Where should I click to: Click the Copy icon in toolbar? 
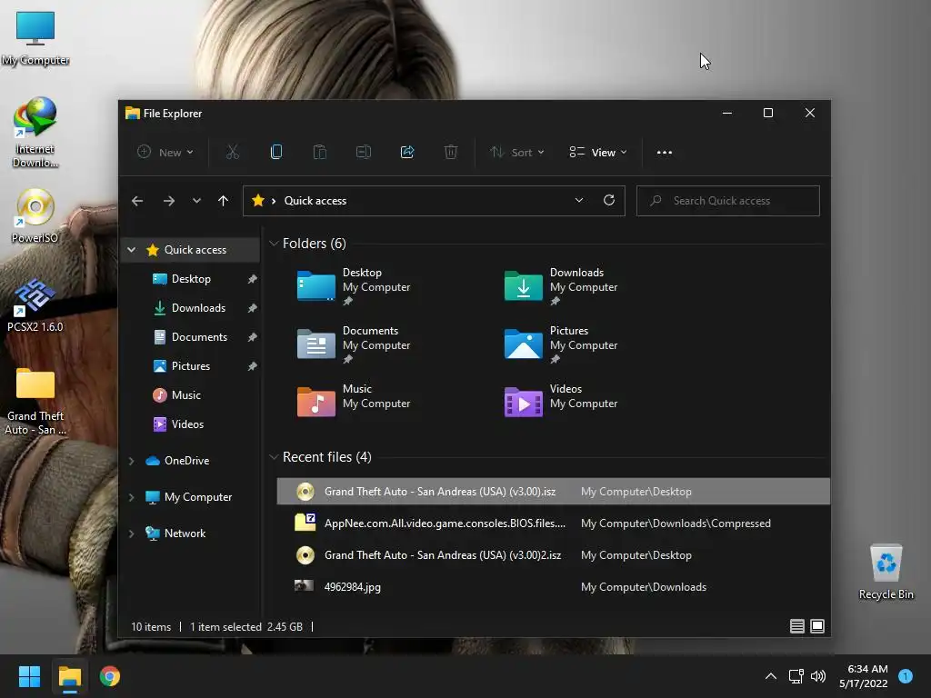coord(276,152)
